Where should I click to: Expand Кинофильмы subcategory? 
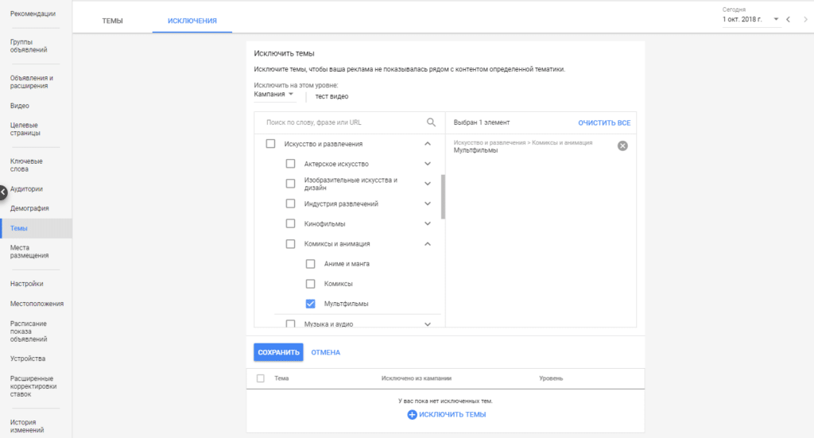pyautogui.click(x=427, y=223)
